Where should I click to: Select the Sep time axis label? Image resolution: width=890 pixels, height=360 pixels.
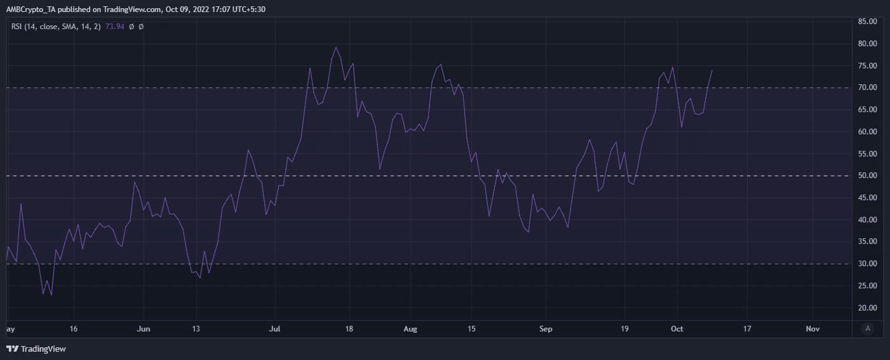click(x=546, y=329)
